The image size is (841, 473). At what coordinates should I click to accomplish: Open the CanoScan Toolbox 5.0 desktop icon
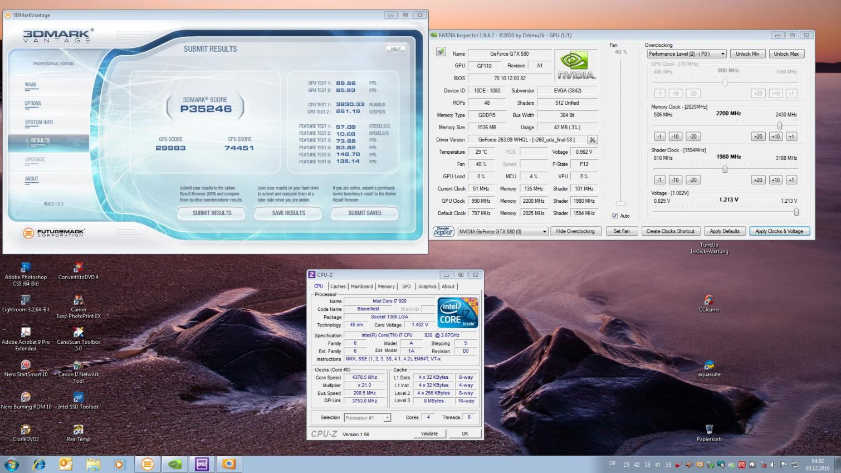pyautogui.click(x=79, y=339)
